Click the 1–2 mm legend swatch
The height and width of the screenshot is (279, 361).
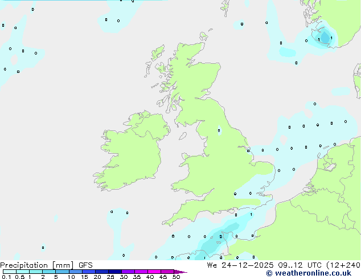(36, 272)
